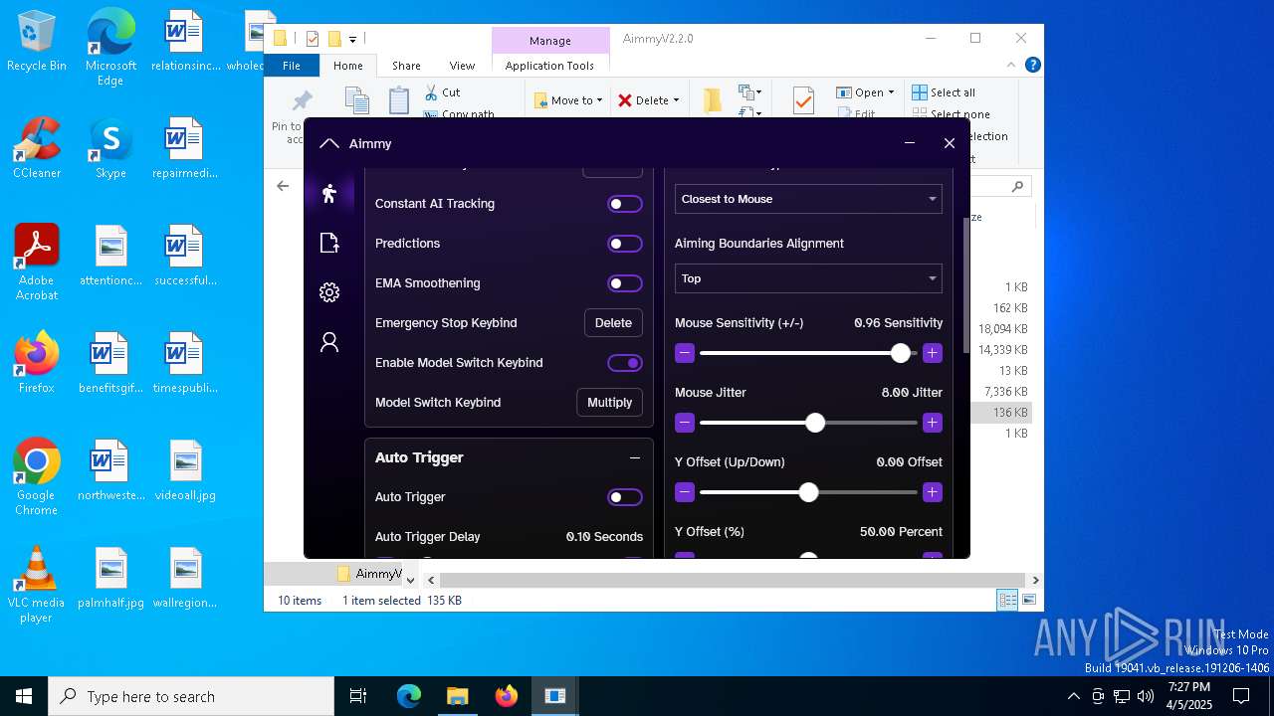Viewport: 1274px width, 716px height.
Task: Open VLC media player desktop icon
Action: (x=37, y=586)
